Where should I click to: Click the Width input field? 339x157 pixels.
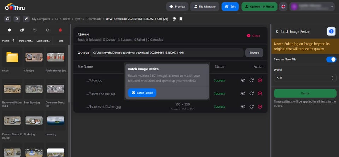click(305, 78)
